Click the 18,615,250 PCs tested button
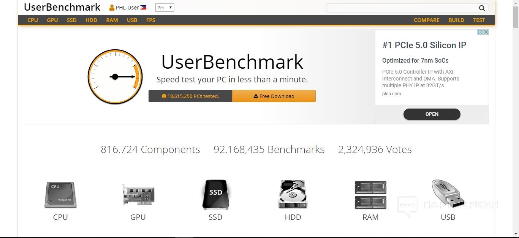The image size is (519, 238). tap(190, 96)
